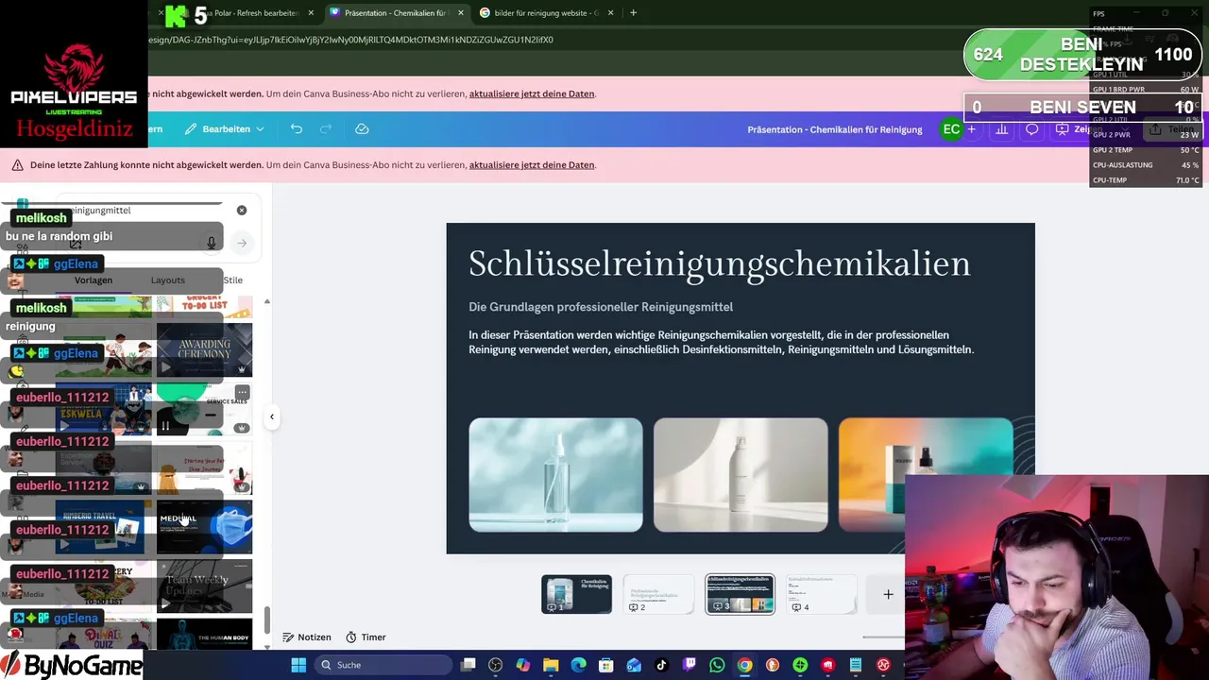Add a new slide with plus button

click(887, 594)
